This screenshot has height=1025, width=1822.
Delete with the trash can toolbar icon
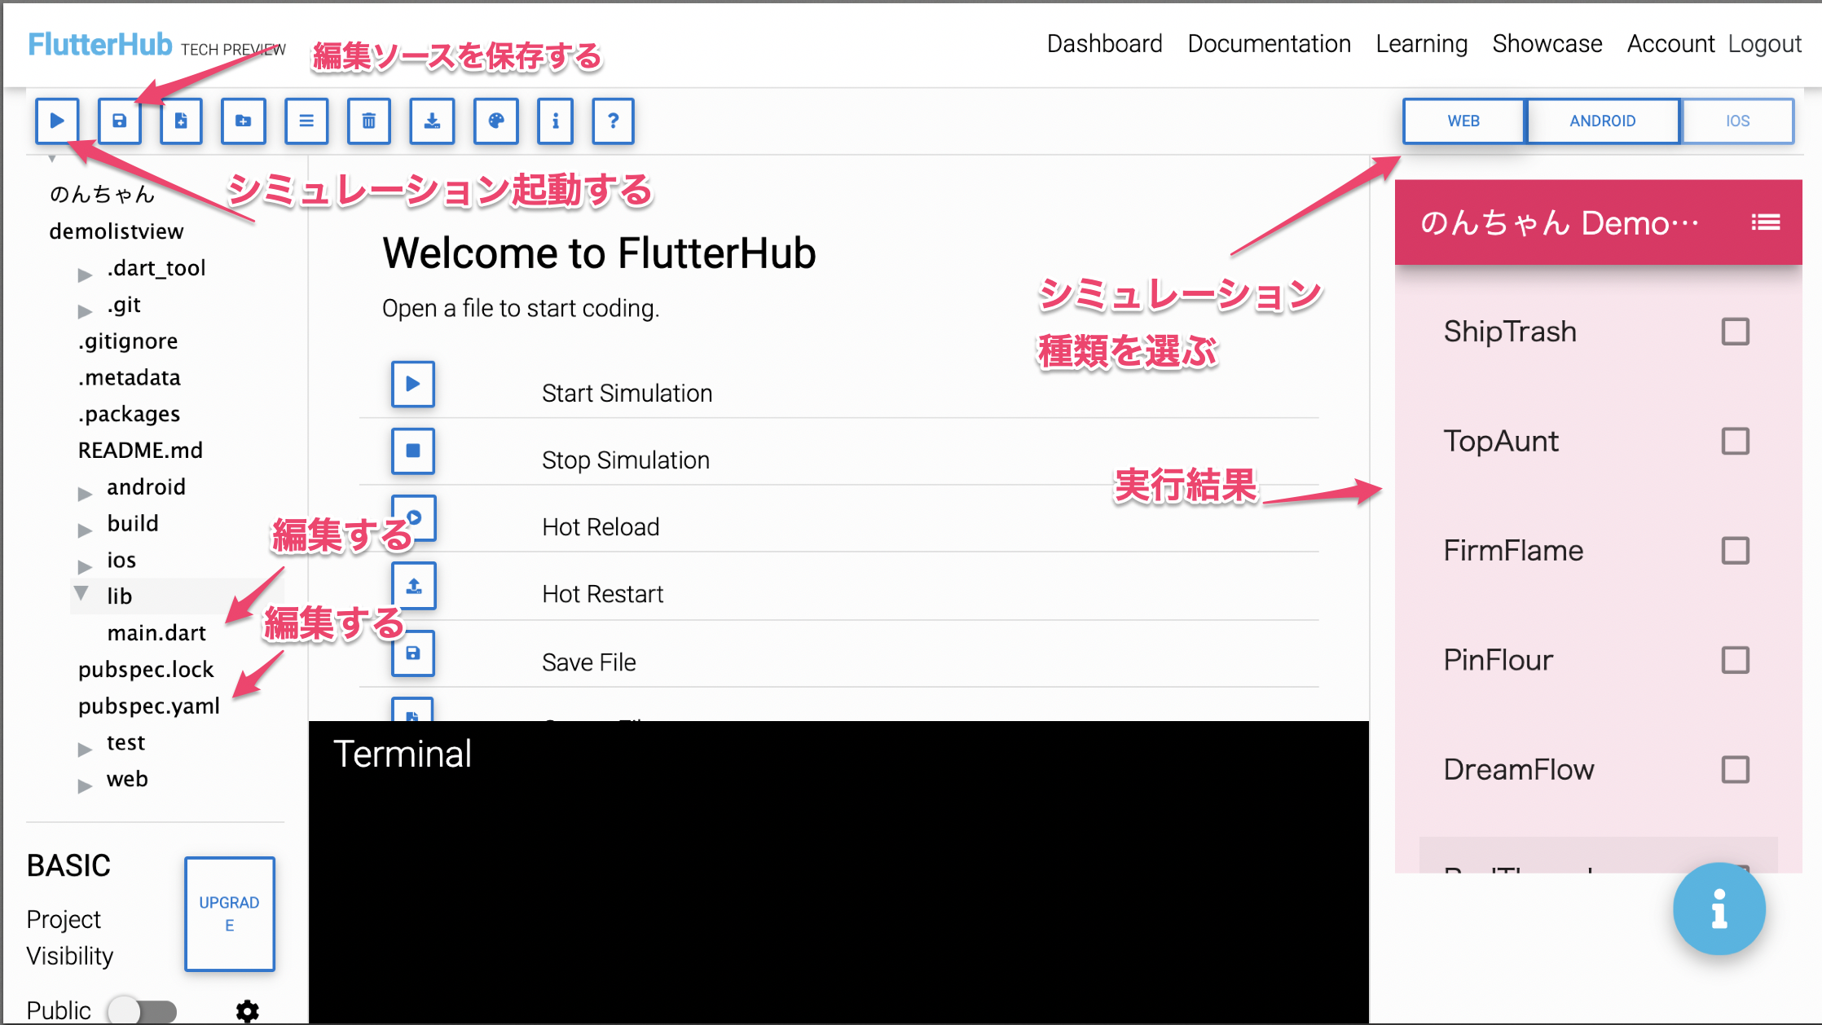tap(368, 121)
